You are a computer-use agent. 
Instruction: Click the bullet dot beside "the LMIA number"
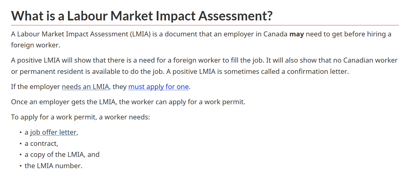point(20,166)
